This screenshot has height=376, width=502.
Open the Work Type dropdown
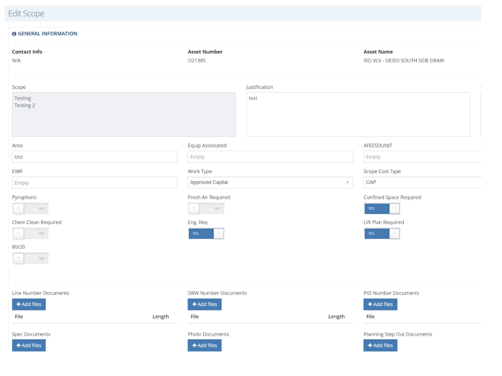point(270,183)
